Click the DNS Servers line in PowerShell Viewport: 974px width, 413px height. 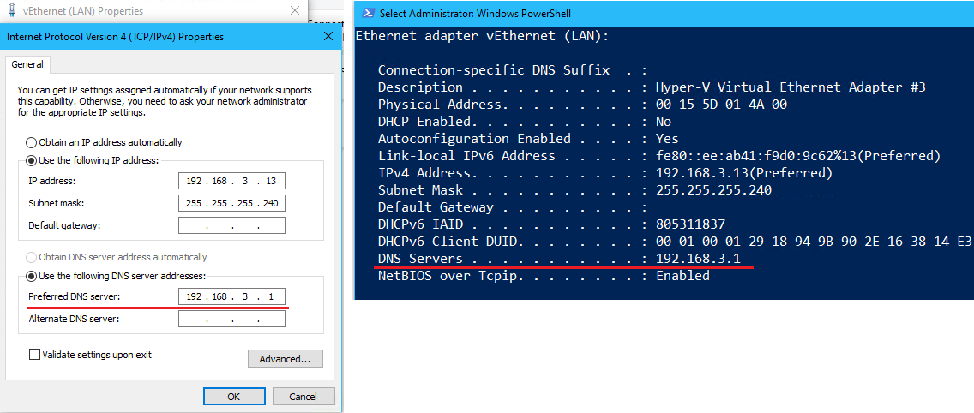(559, 259)
